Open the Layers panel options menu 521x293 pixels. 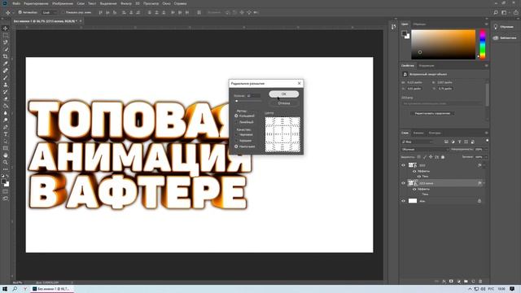(487, 133)
